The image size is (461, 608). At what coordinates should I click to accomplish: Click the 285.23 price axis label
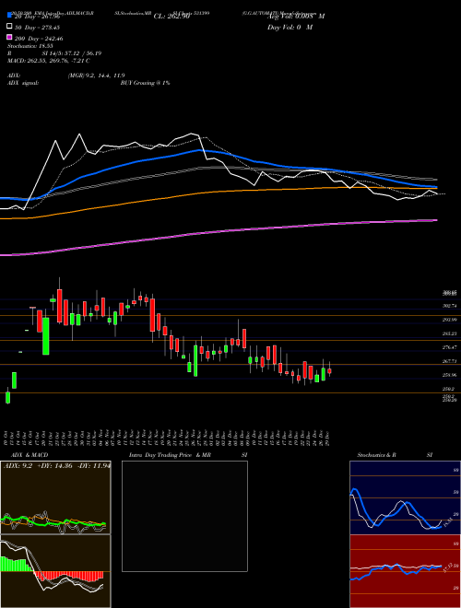click(x=450, y=333)
